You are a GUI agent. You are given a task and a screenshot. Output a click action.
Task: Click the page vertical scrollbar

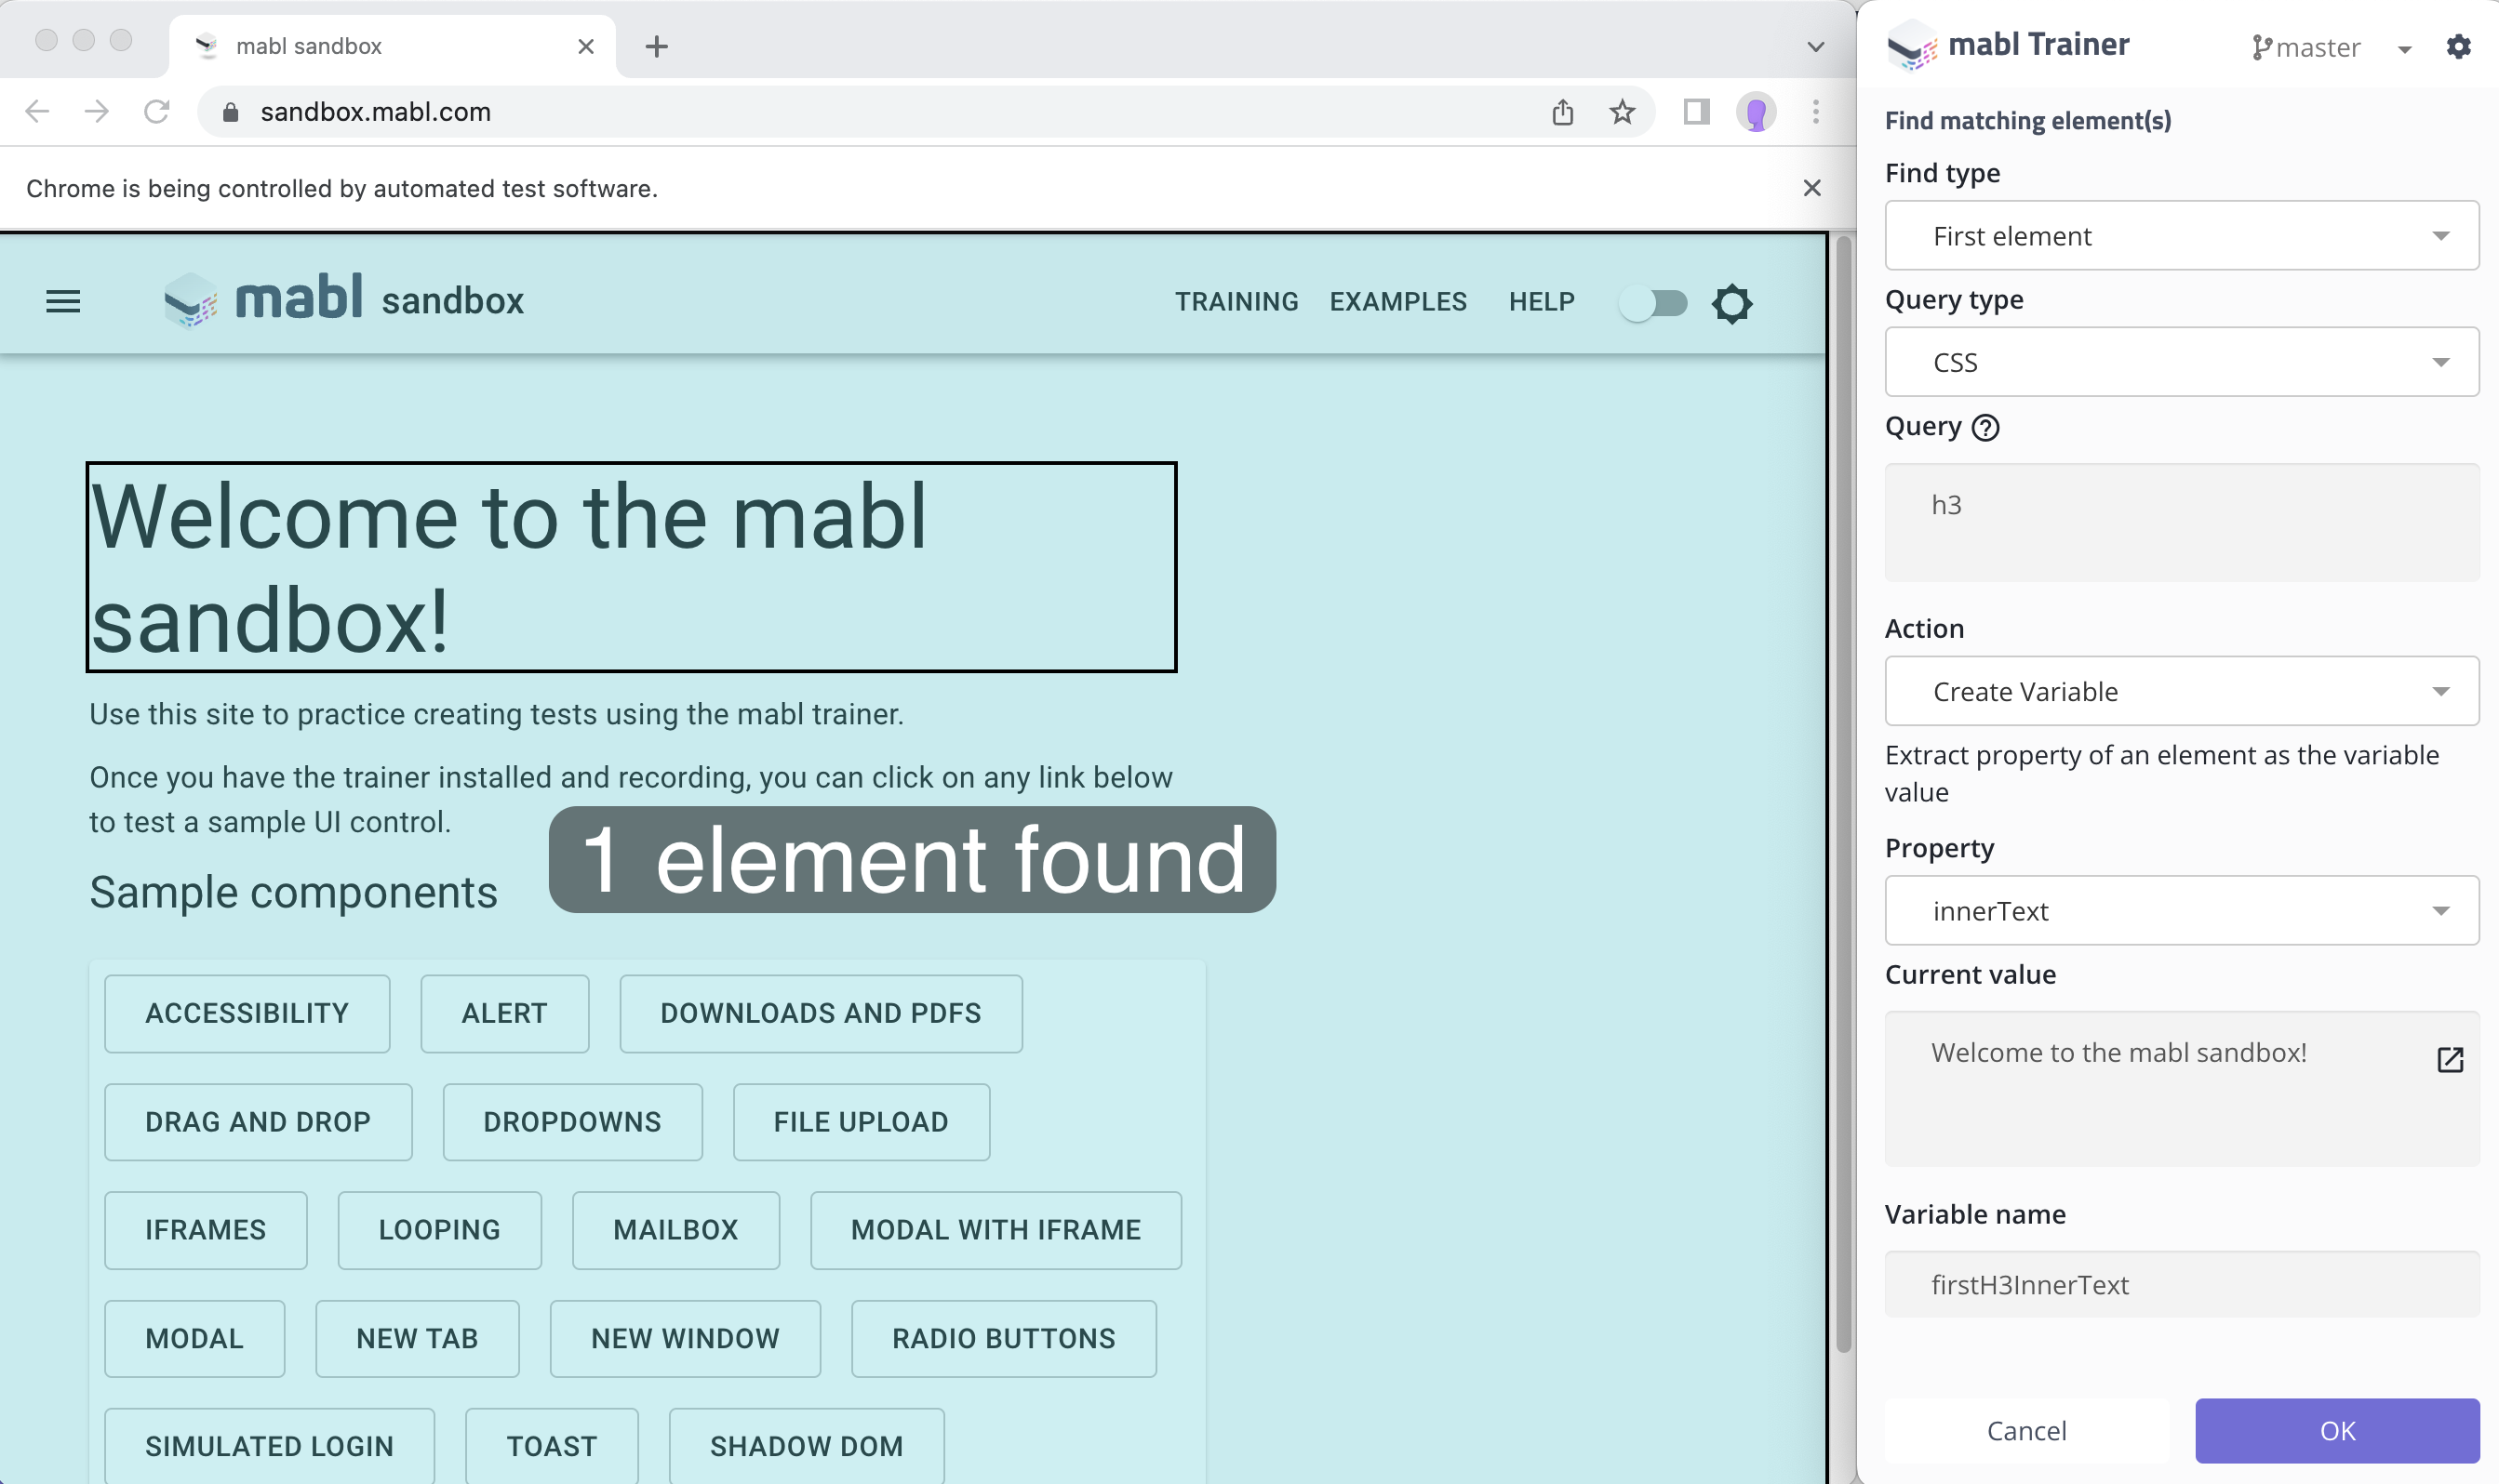pyautogui.click(x=1844, y=794)
